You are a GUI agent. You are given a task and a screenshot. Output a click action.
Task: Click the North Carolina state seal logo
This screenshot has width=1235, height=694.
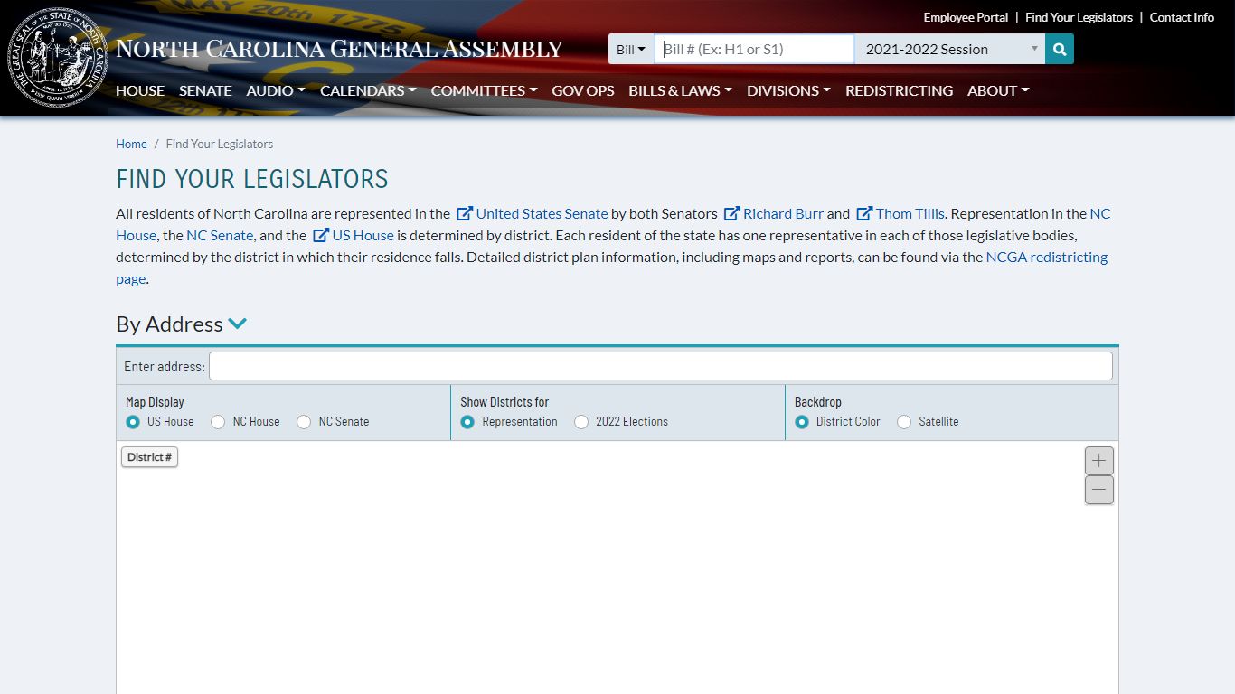click(58, 57)
